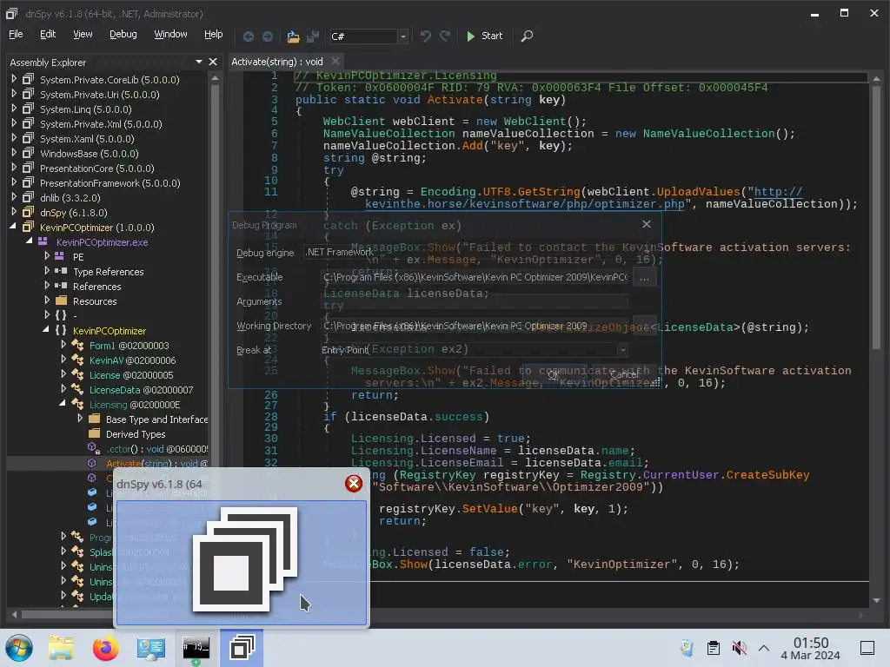The height and width of the screenshot is (667, 890).
Task: Open the Help menu
Action: point(214,34)
